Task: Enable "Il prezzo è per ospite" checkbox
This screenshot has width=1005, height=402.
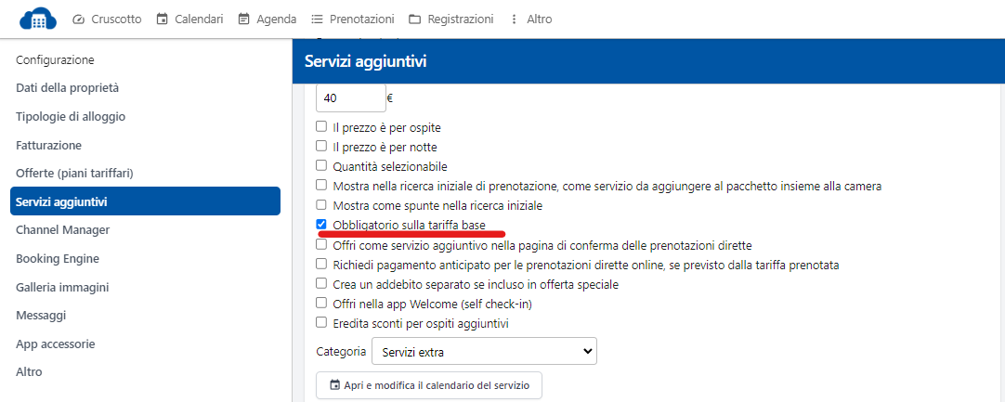Action: click(x=321, y=127)
